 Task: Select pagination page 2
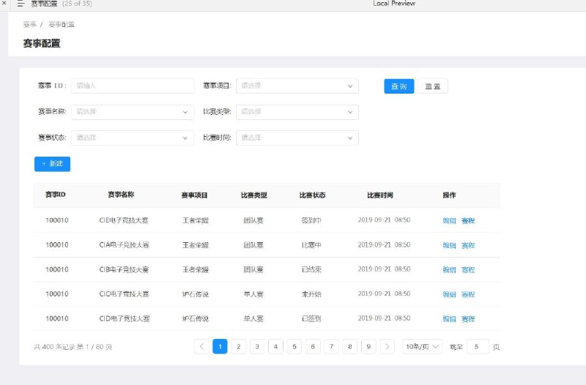(239, 346)
